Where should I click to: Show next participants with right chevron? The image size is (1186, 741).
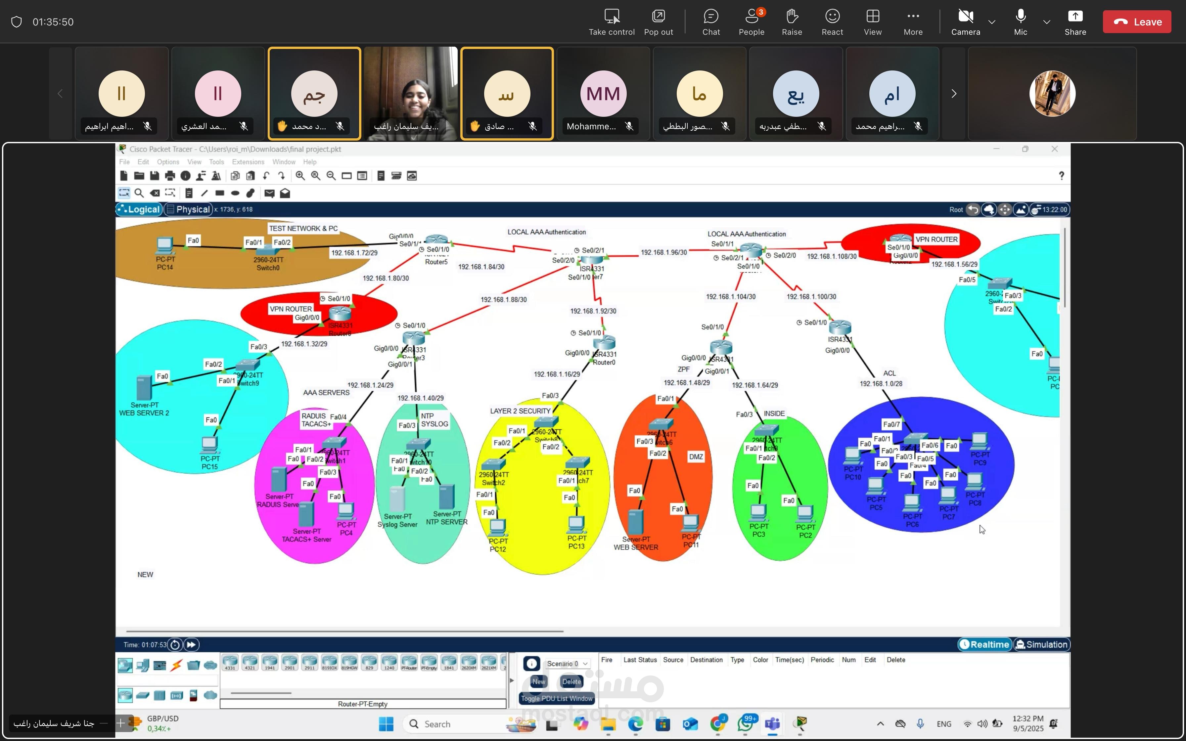tap(954, 94)
